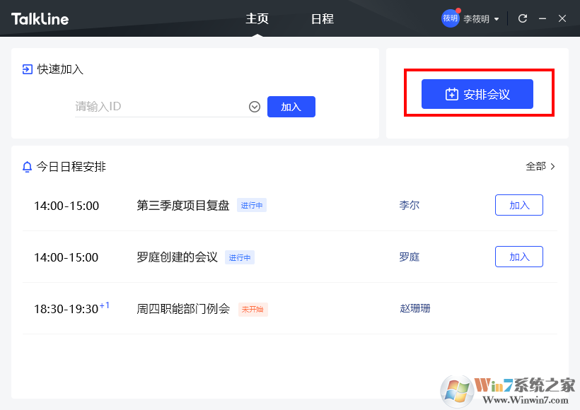Click the blue 加入 button beside the ID field

(x=291, y=107)
